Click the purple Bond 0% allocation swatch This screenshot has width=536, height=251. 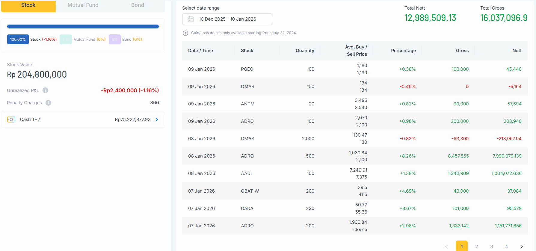pos(114,40)
